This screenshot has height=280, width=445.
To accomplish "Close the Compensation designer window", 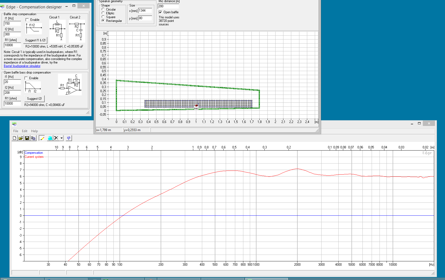I will 84,6.
